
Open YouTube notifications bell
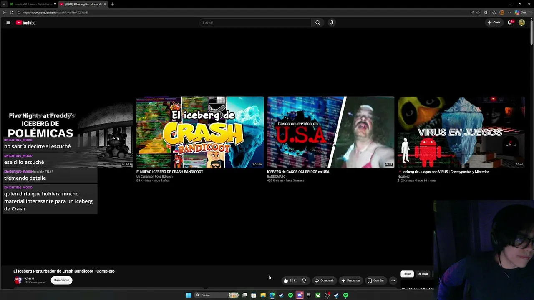pos(510,22)
